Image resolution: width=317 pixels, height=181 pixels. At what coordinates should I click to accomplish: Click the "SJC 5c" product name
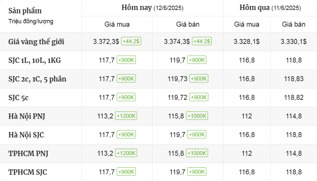(18, 98)
